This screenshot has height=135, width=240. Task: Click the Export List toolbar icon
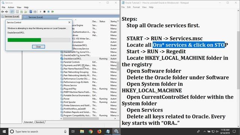point(25,12)
